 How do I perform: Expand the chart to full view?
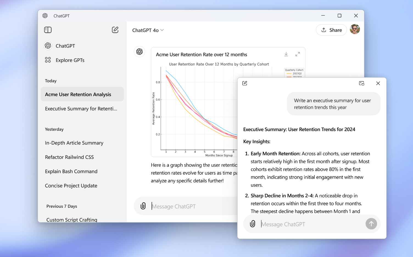pos(298,54)
